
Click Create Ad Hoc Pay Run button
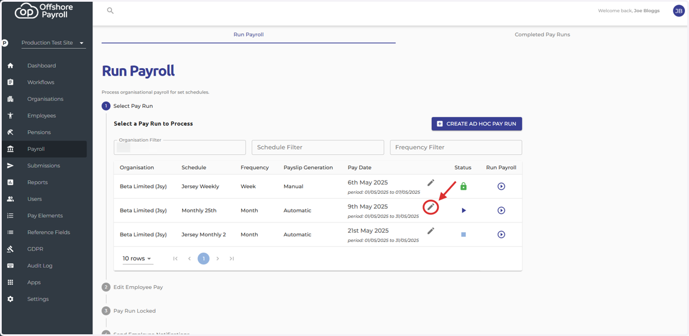coord(477,124)
